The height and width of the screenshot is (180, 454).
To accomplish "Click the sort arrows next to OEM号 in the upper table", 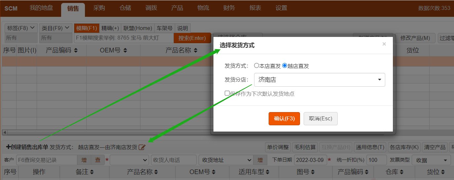I will tap(125, 50).
